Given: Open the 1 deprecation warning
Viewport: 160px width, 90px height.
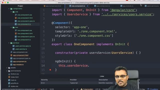Looking at the screenshot, I should click(87, 89).
